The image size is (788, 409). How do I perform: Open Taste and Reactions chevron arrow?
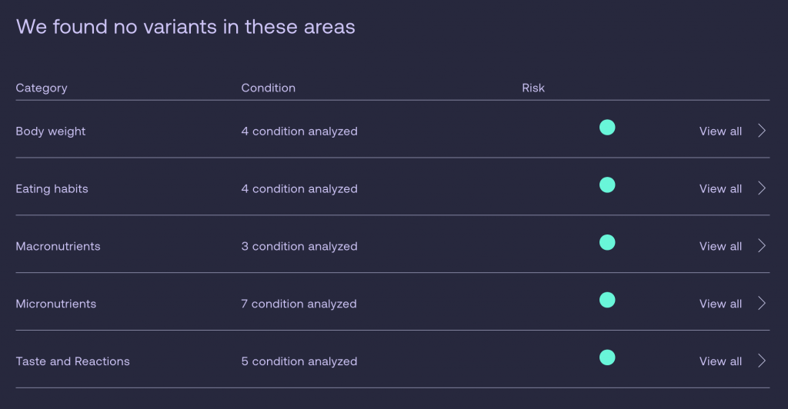click(762, 361)
